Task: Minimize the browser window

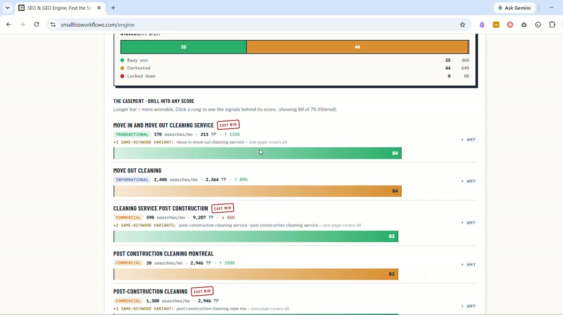Action: click(x=551, y=8)
